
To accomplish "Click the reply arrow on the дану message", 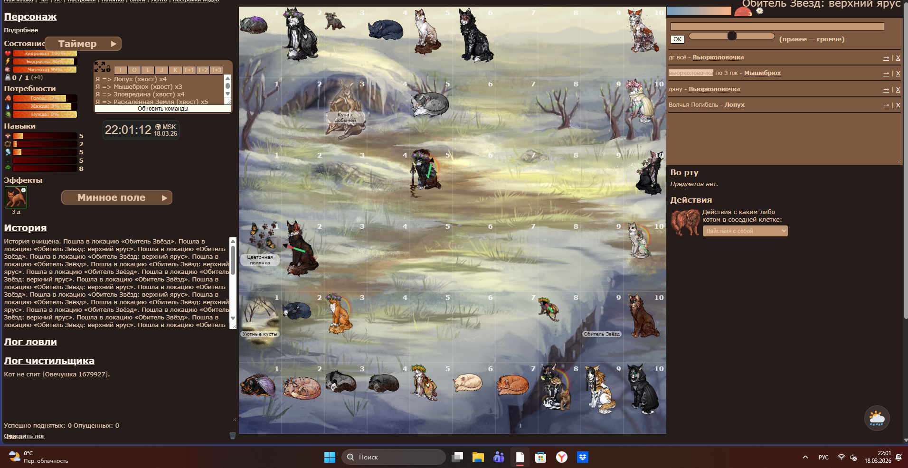I will point(886,89).
